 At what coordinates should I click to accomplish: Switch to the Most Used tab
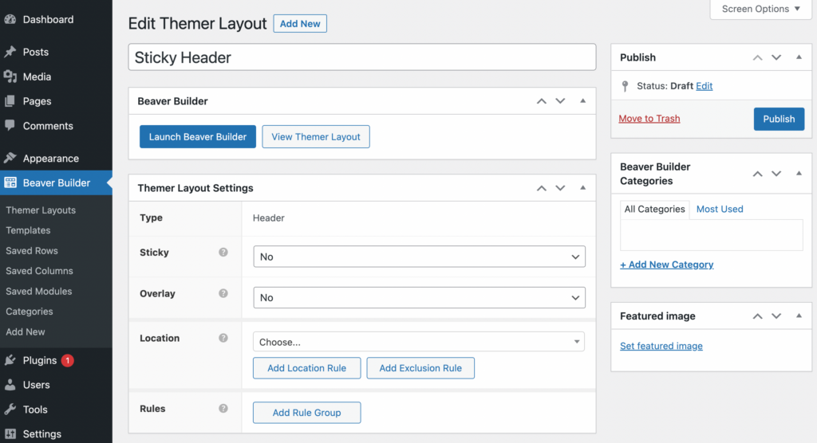(720, 209)
